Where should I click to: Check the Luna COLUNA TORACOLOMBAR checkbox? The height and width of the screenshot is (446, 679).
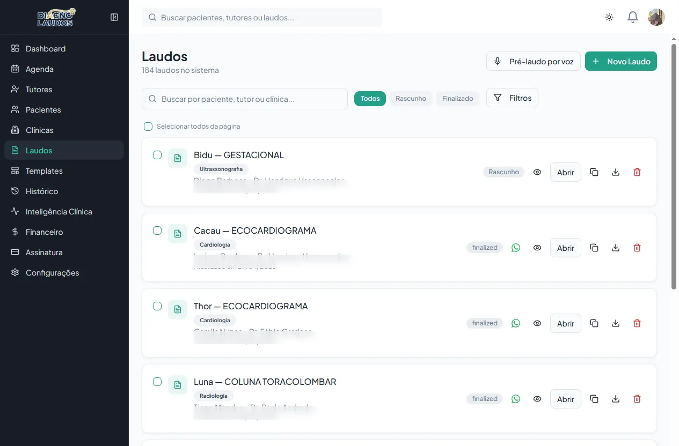[157, 382]
